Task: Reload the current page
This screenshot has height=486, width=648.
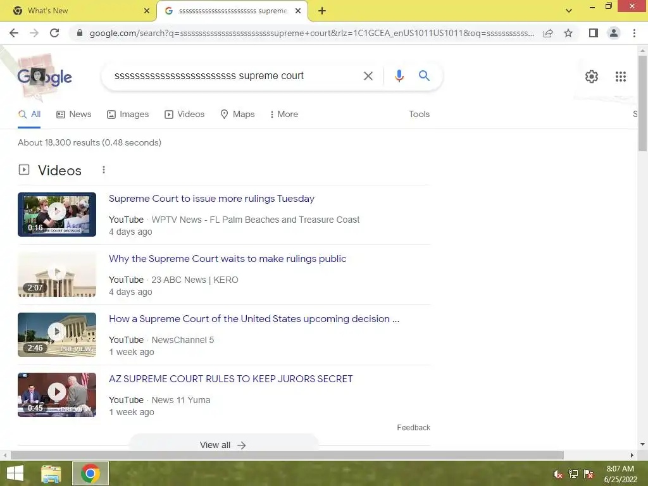Action: 54,33
